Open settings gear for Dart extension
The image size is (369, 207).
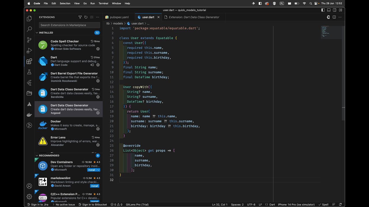click(x=98, y=65)
